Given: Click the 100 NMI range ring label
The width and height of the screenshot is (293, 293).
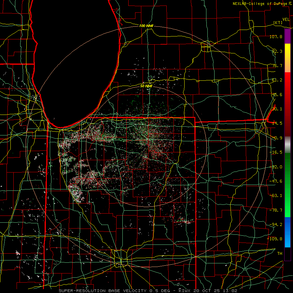Looking at the screenshot, I should click(x=146, y=26).
